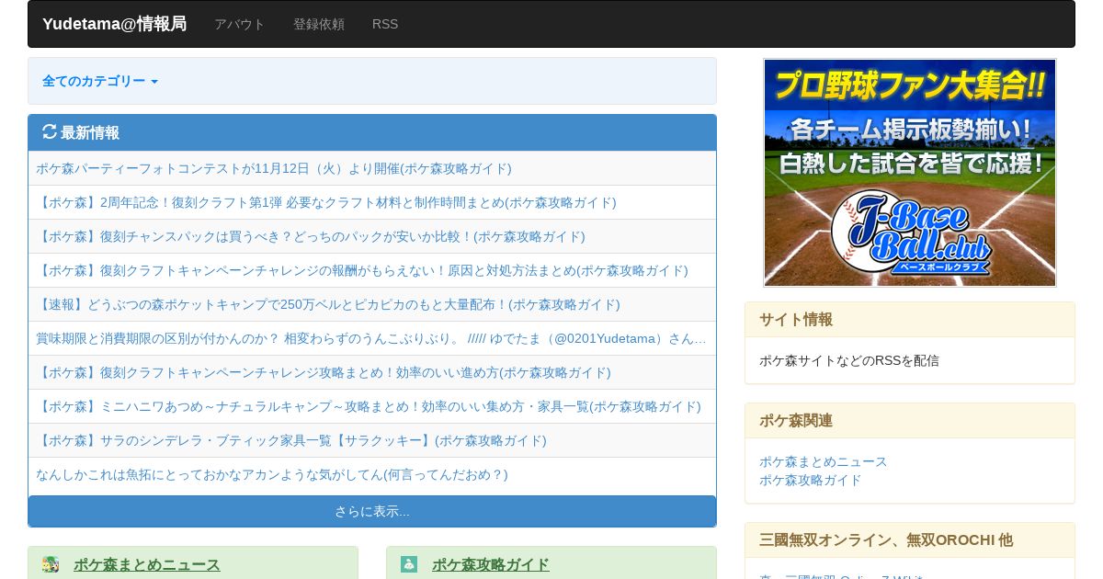
Task: Open the 登録依頼 nav item
Action: point(319,24)
